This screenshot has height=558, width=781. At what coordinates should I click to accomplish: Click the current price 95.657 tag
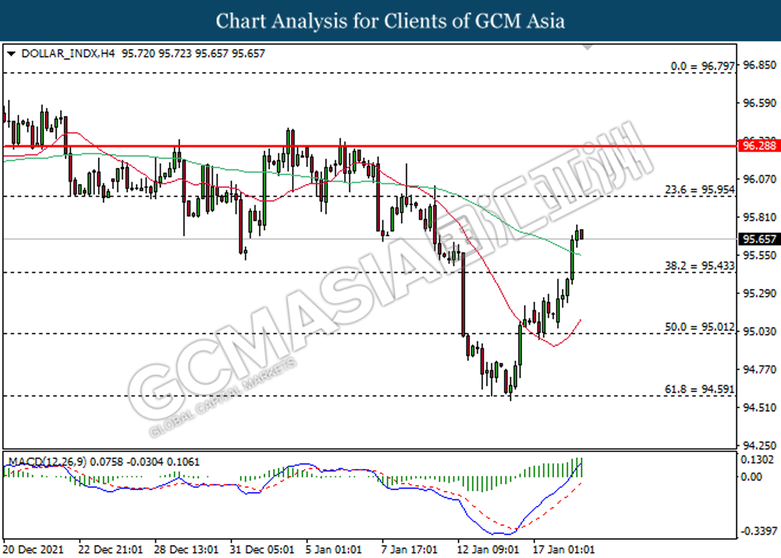pyautogui.click(x=759, y=239)
